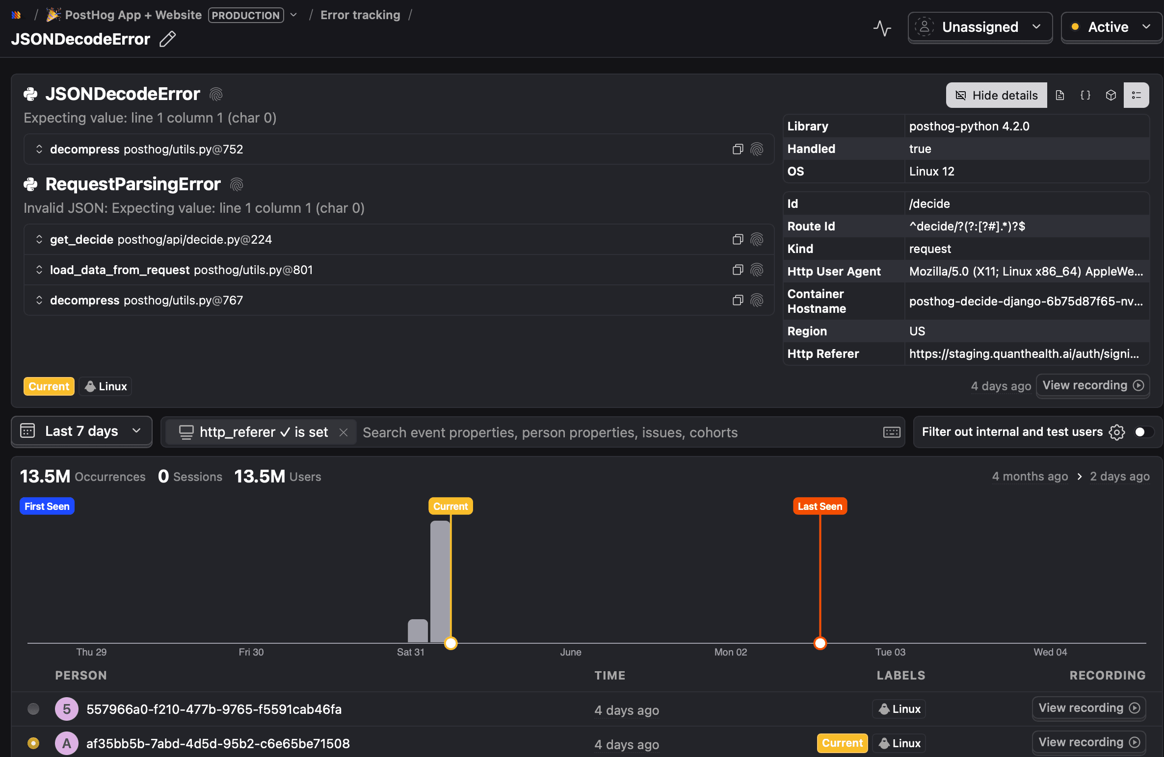Click the PostHog logo icon in breadcrumb
Viewport: 1164px width, 757px height.
pyautogui.click(x=16, y=15)
